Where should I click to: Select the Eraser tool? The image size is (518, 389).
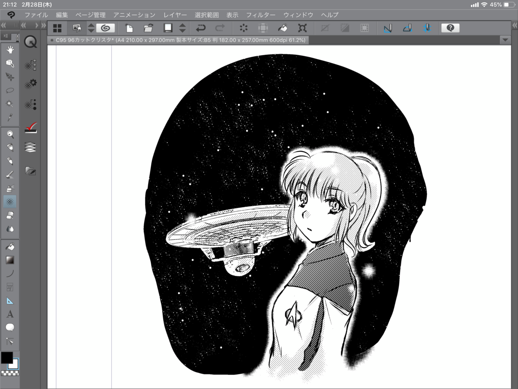click(x=10, y=215)
